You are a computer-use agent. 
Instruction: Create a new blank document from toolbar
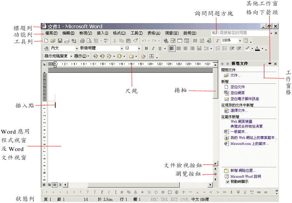pyautogui.click(x=46, y=40)
